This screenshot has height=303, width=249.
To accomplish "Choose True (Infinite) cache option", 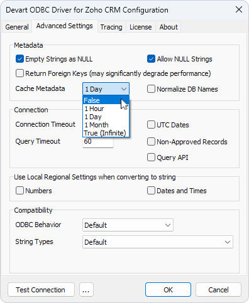I will [106, 133].
